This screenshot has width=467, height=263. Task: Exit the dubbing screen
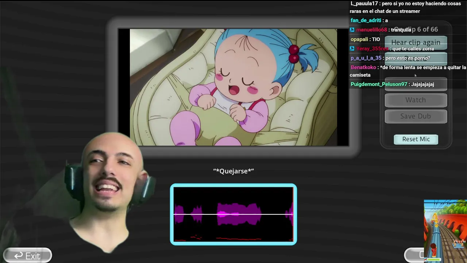point(27,256)
